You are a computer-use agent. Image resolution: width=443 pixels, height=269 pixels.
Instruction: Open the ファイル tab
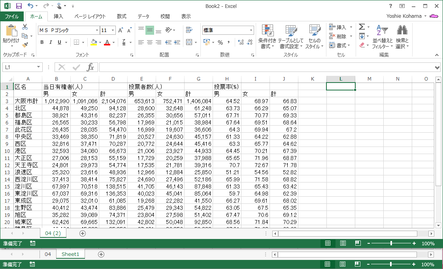[x=11, y=16]
